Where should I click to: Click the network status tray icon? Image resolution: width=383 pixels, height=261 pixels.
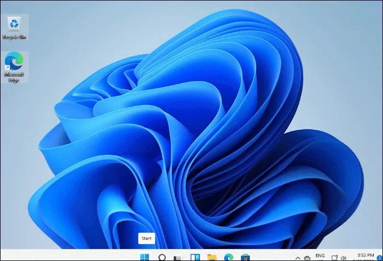[x=335, y=257]
